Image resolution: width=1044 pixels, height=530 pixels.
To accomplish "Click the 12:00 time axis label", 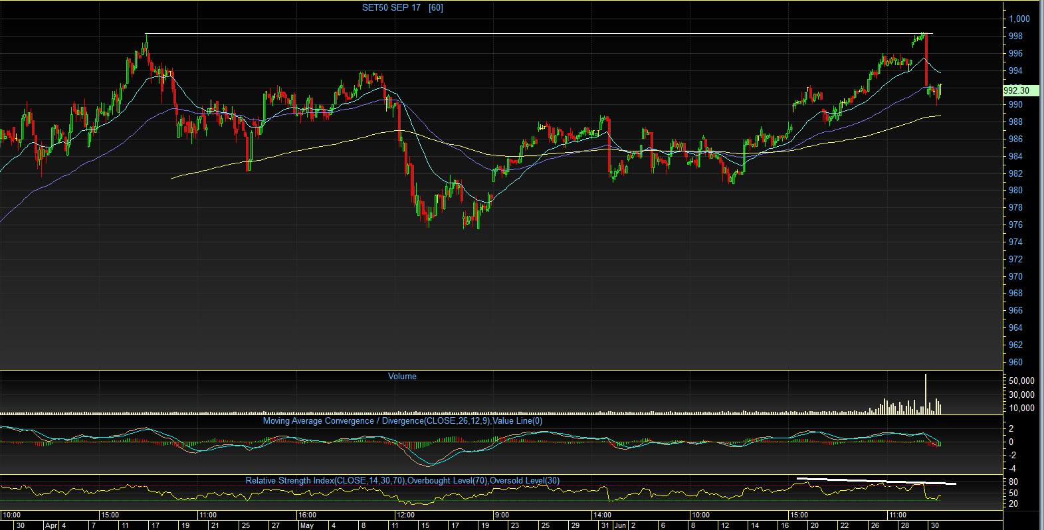I will click(x=405, y=515).
